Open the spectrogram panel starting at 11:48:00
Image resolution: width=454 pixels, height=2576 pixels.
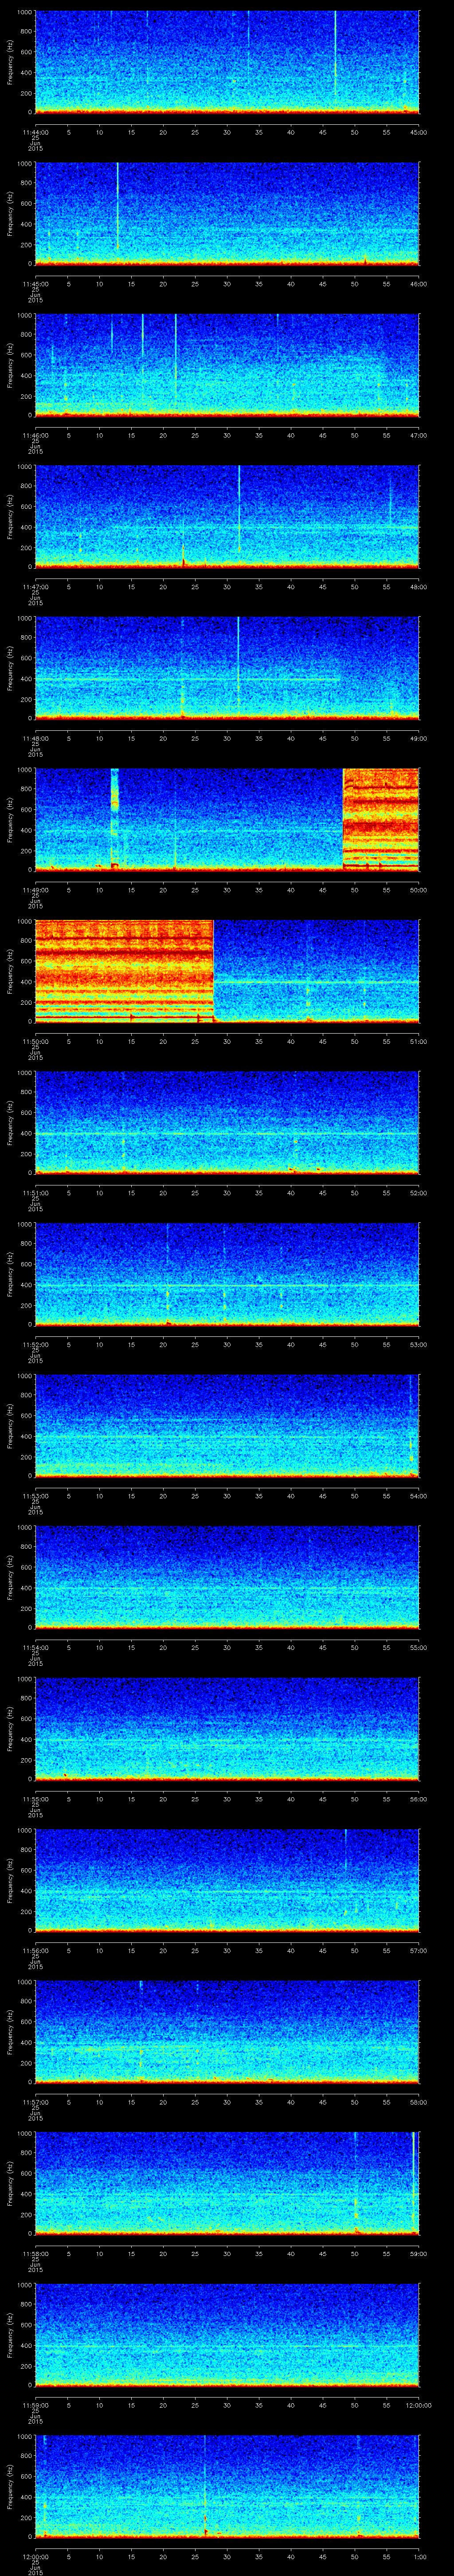click(227, 668)
